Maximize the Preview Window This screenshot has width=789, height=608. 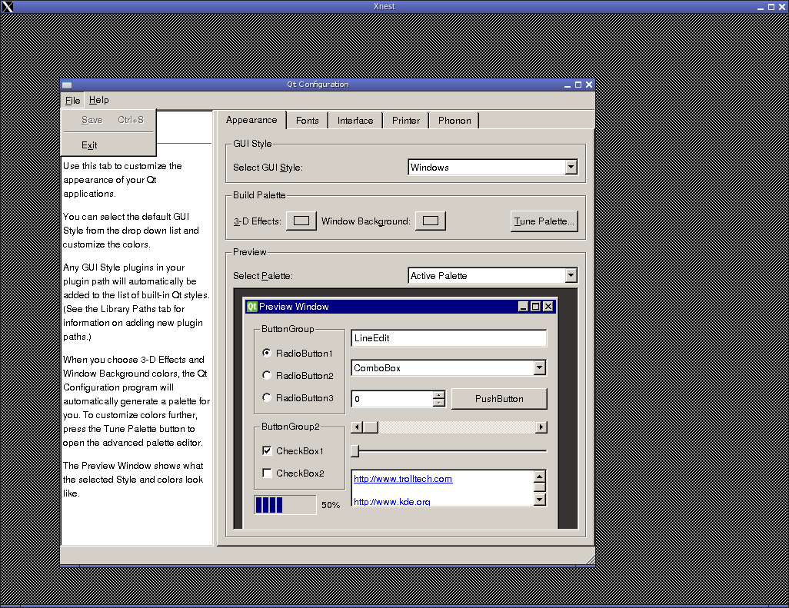[x=536, y=307]
